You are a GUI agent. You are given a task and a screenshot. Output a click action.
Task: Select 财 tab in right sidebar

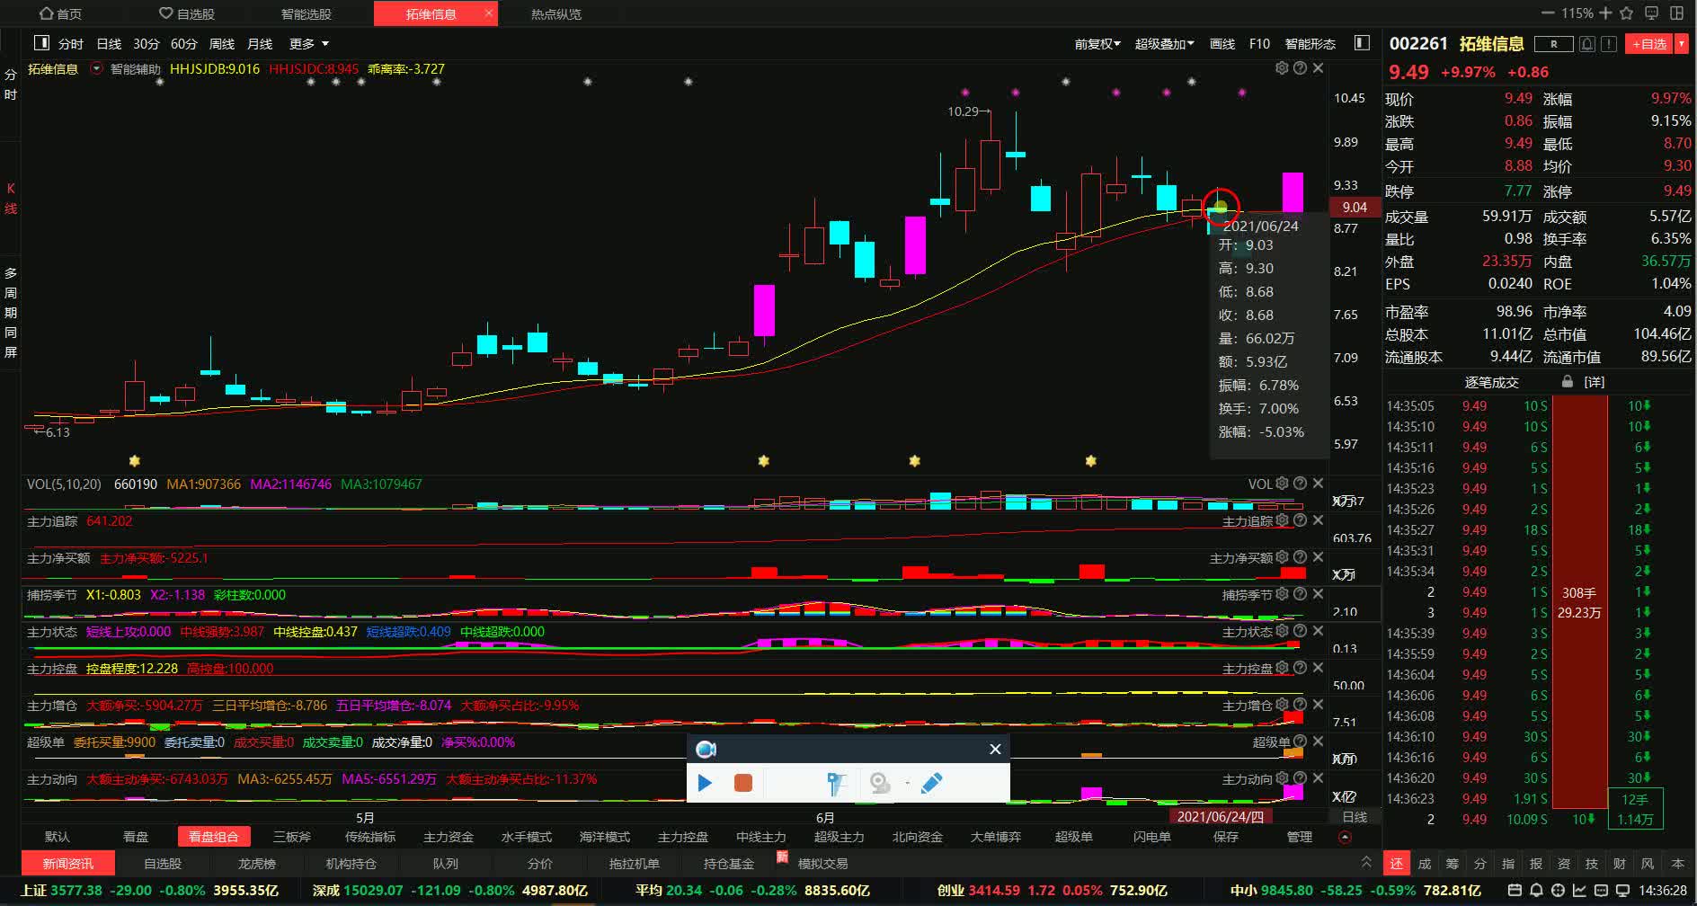point(1620,863)
